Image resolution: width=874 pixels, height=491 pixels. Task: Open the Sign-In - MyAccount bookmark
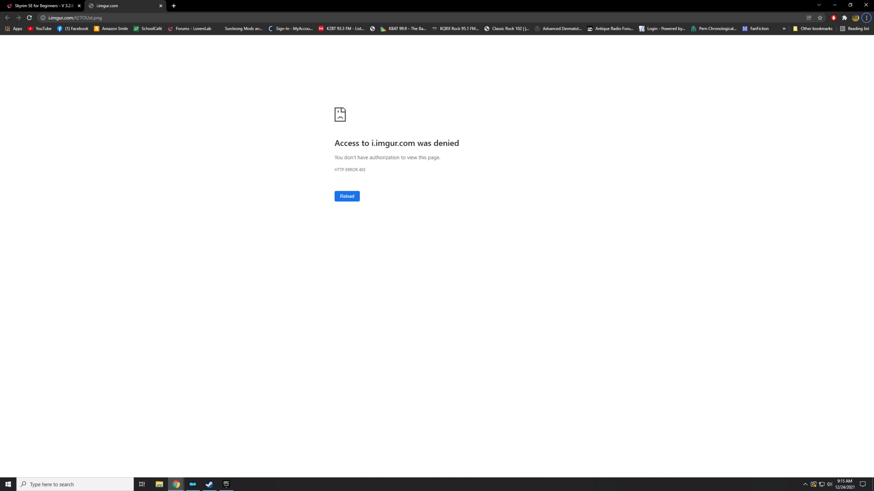290,29
